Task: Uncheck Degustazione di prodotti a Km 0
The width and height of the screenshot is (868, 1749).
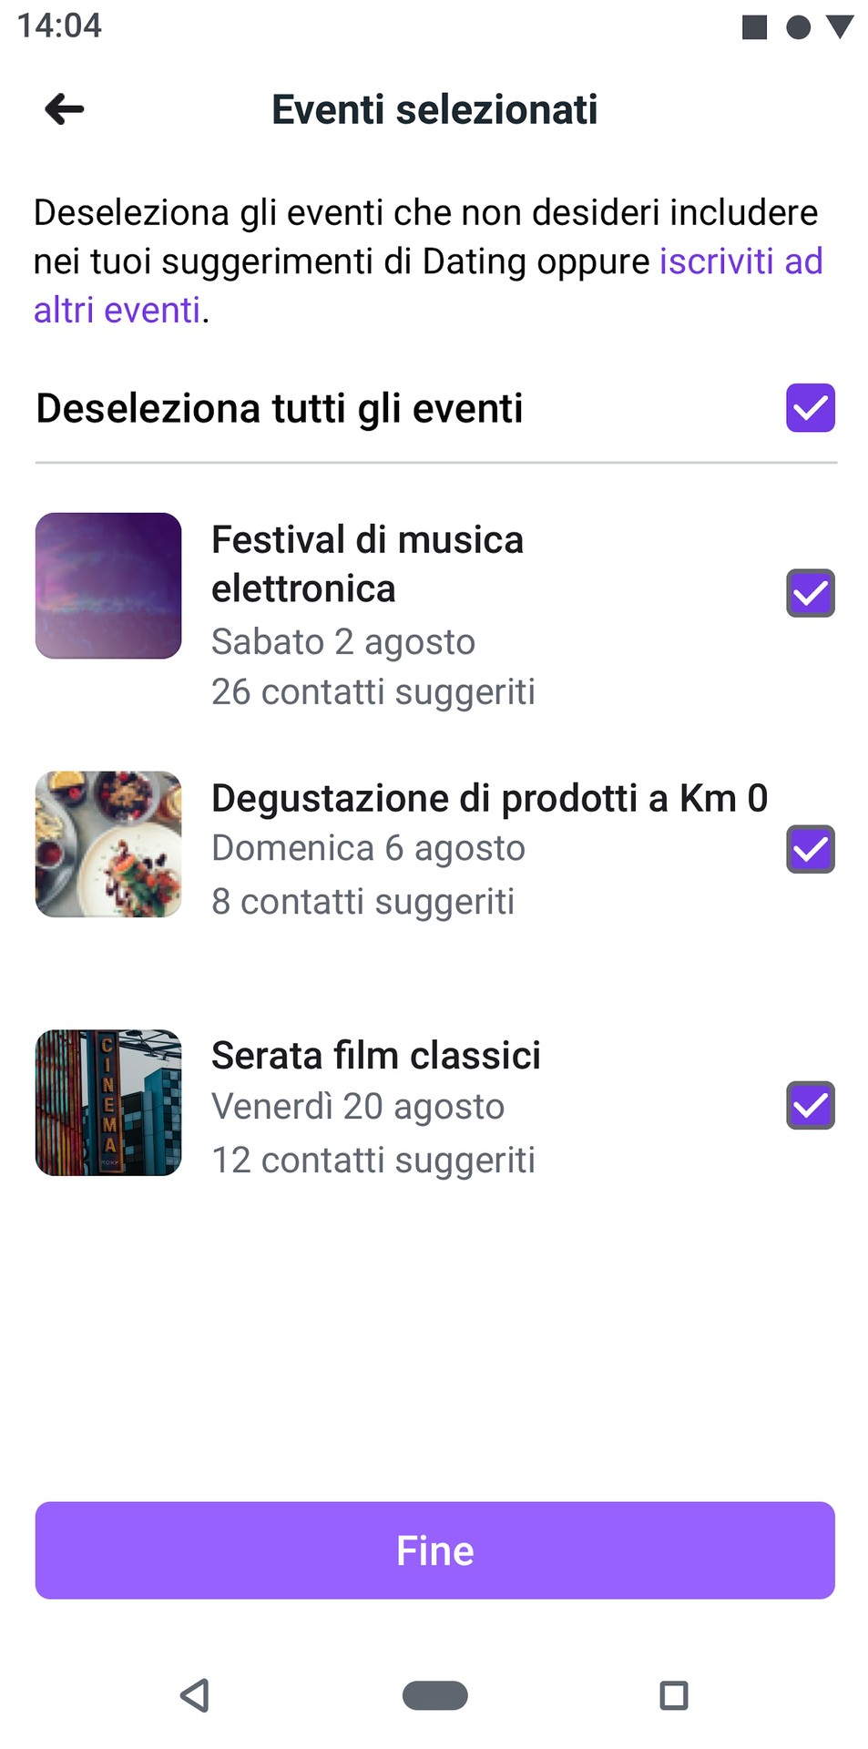Action: pyautogui.click(x=810, y=849)
